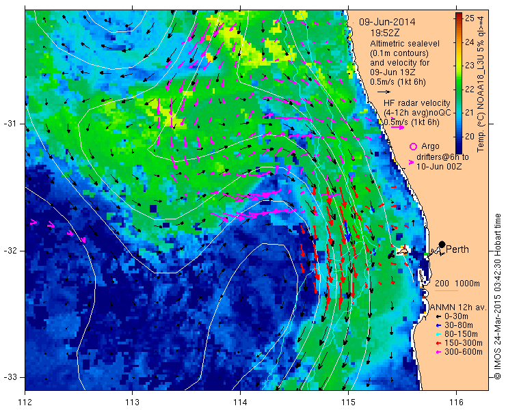Image resolution: width=506 pixels, height=410 pixels.
Task: Click the -31 latitude axis label
Action: (10, 124)
